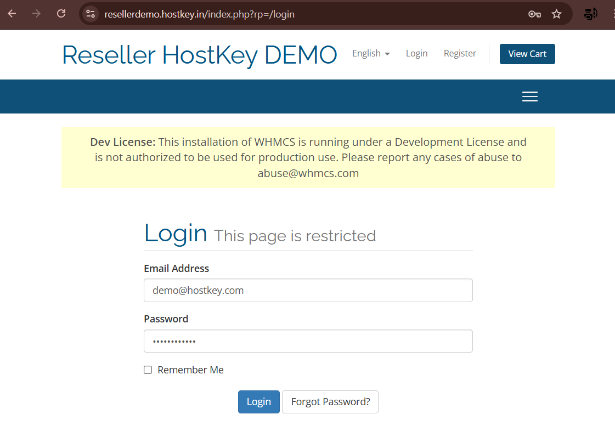
Task: Open the ink bottle and quill extension
Action: 590,14
